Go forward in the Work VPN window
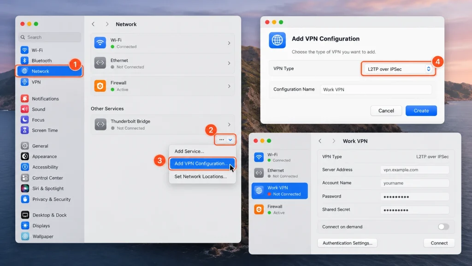The width and height of the screenshot is (472, 266). tap(334, 141)
